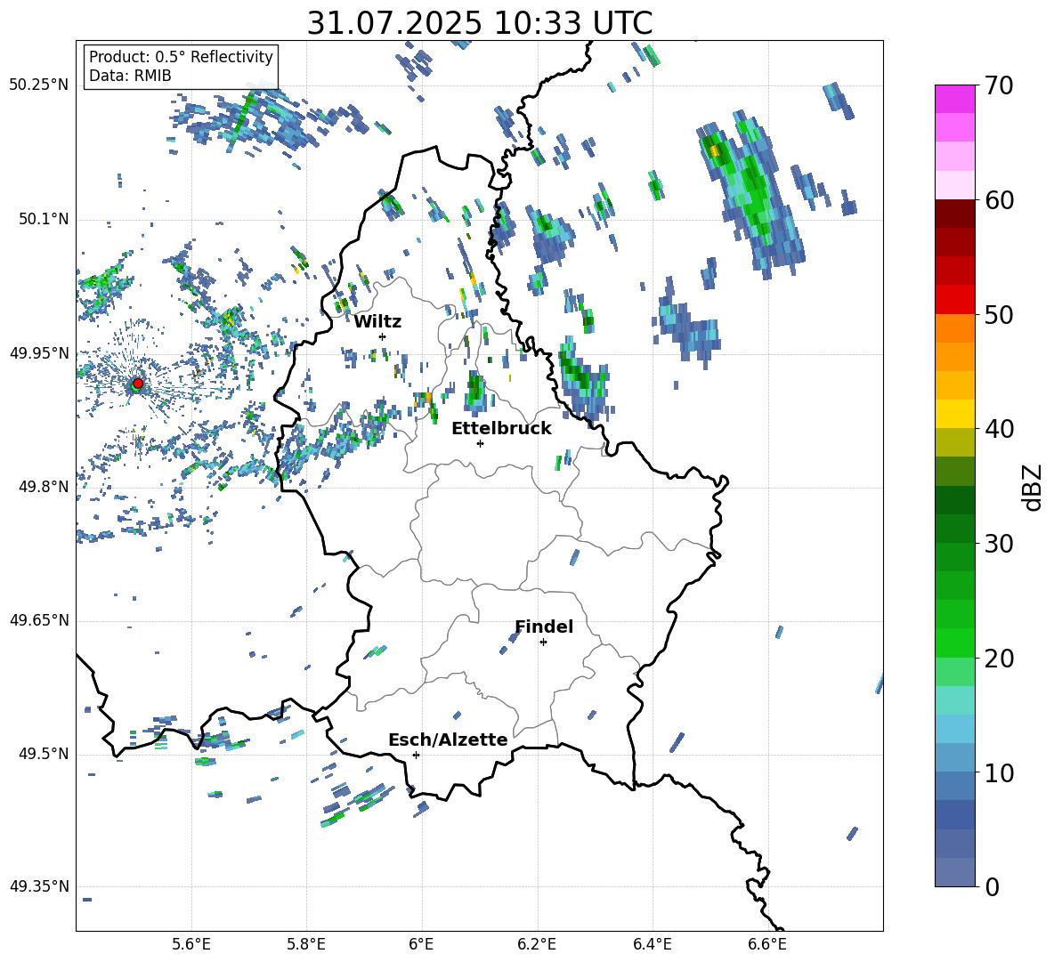Click the 6.2°E longitude label
Viewport: 1054px width, 962px height.
point(537,944)
